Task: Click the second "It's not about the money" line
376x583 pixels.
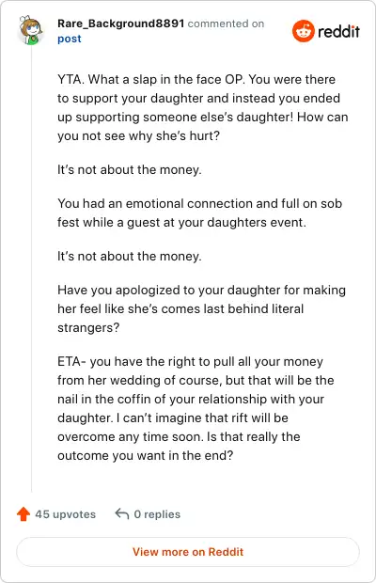Action: [x=130, y=256]
